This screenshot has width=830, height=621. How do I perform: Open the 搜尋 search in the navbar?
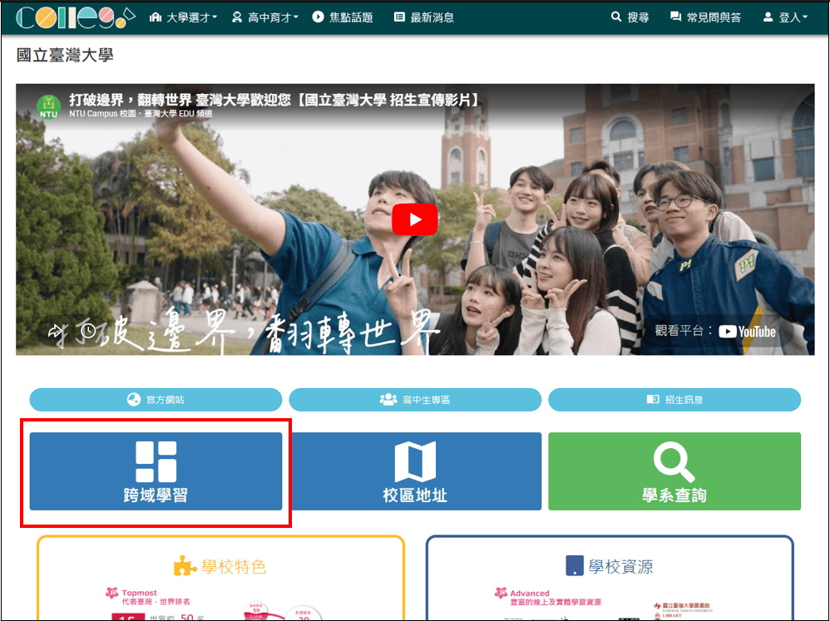(x=630, y=17)
